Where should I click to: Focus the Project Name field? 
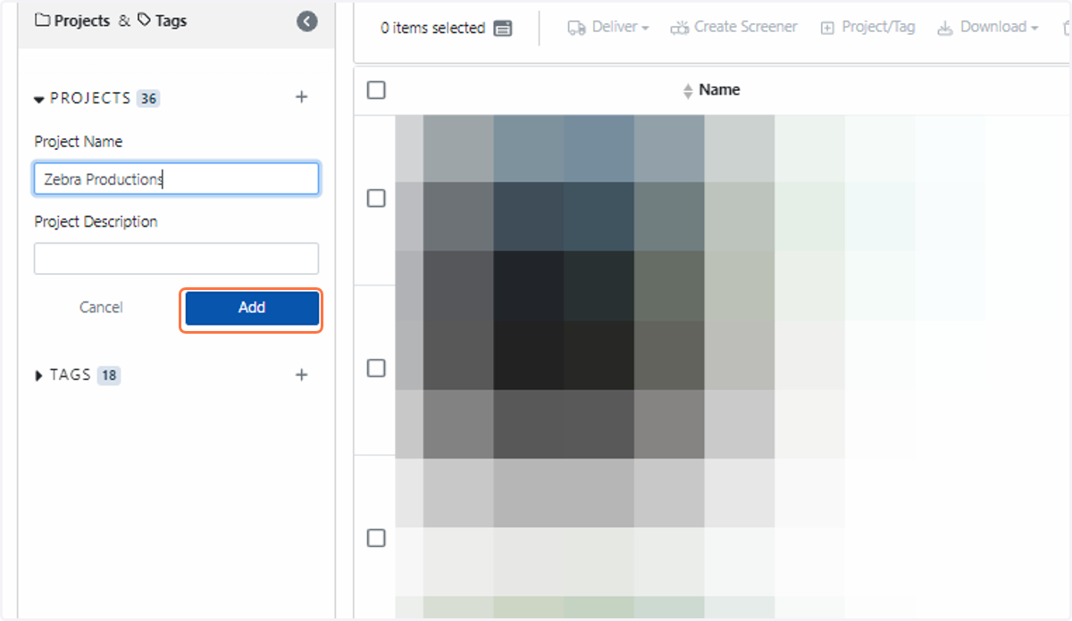[x=176, y=178]
